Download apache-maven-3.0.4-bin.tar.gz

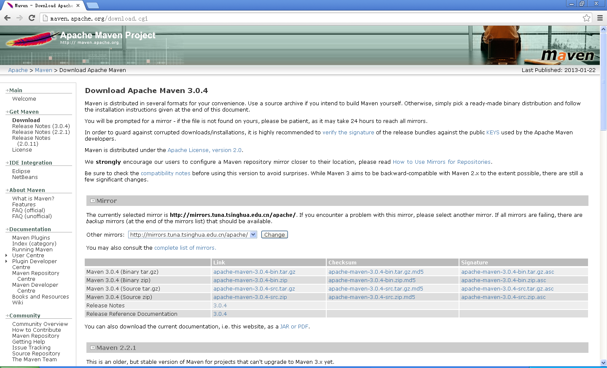[x=254, y=272]
